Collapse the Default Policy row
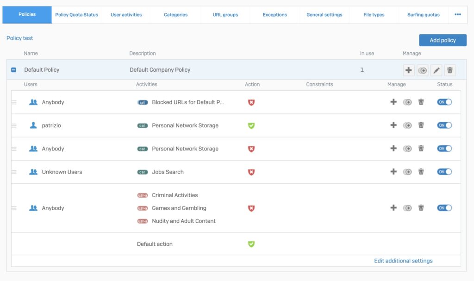Image resolution: width=474 pixels, height=281 pixels. tap(13, 70)
